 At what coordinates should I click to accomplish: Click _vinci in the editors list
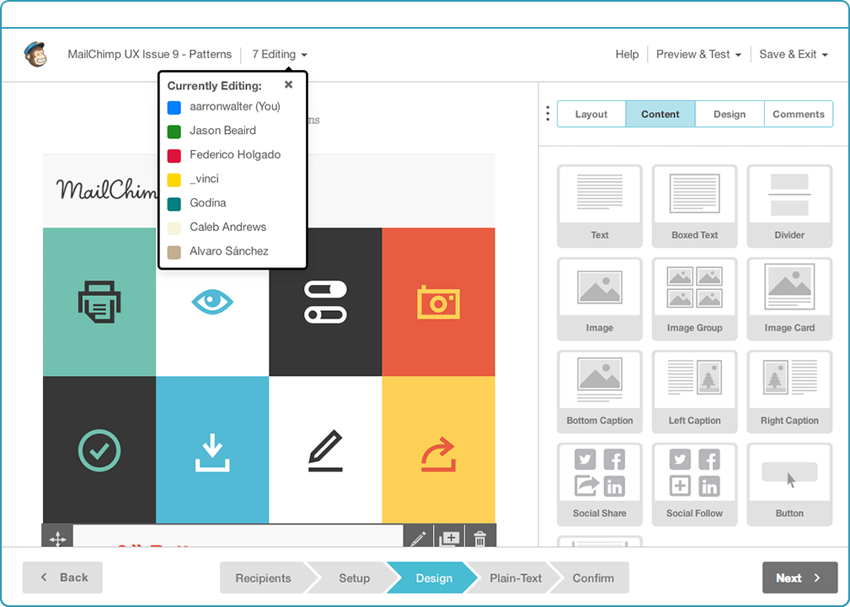coord(204,179)
